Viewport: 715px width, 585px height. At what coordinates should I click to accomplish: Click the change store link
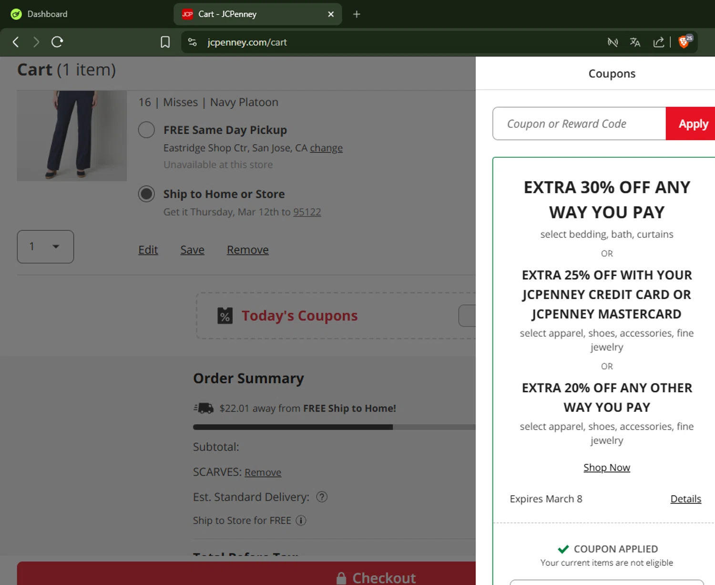click(326, 148)
